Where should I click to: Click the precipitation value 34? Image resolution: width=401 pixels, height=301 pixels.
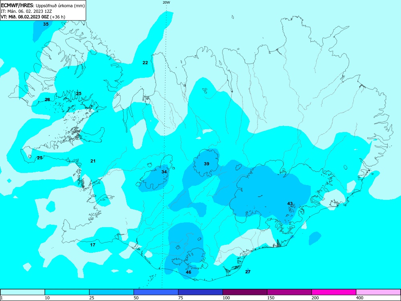tap(164, 172)
